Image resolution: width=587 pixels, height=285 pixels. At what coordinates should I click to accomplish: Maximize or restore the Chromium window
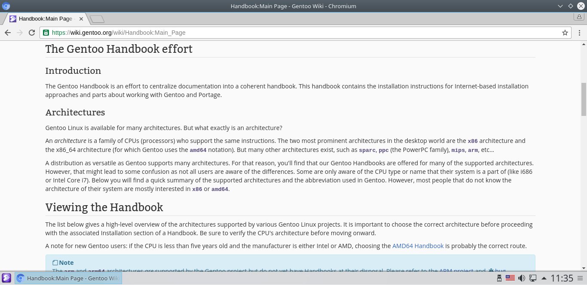tap(570, 6)
